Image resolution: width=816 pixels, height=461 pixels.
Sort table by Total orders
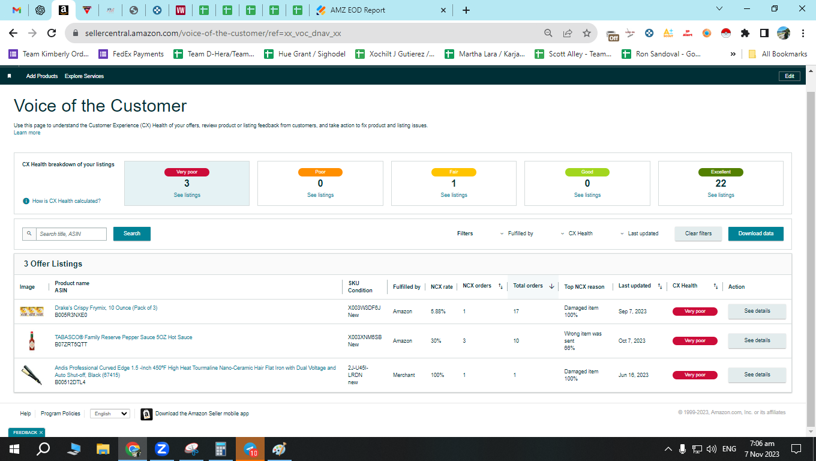click(551, 286)
